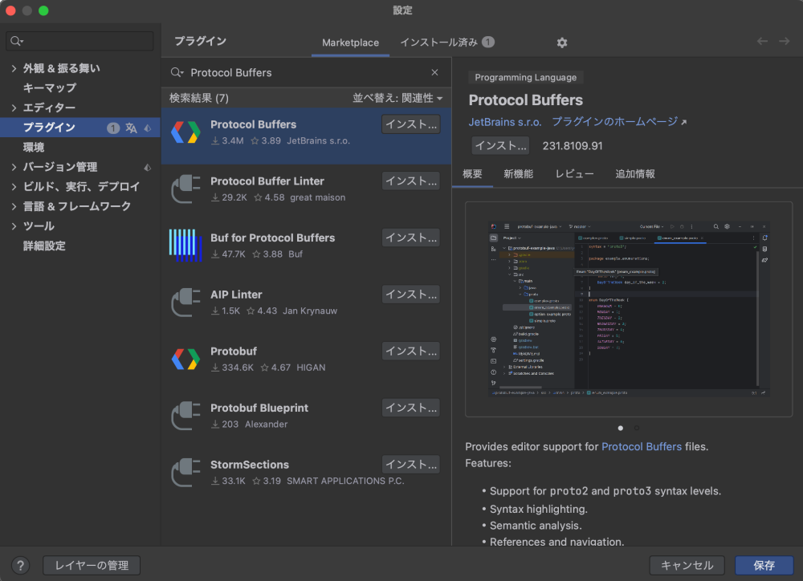Select 環境 in the settings tree
This screenshot has width=803, height=581.
coord(34,148)
